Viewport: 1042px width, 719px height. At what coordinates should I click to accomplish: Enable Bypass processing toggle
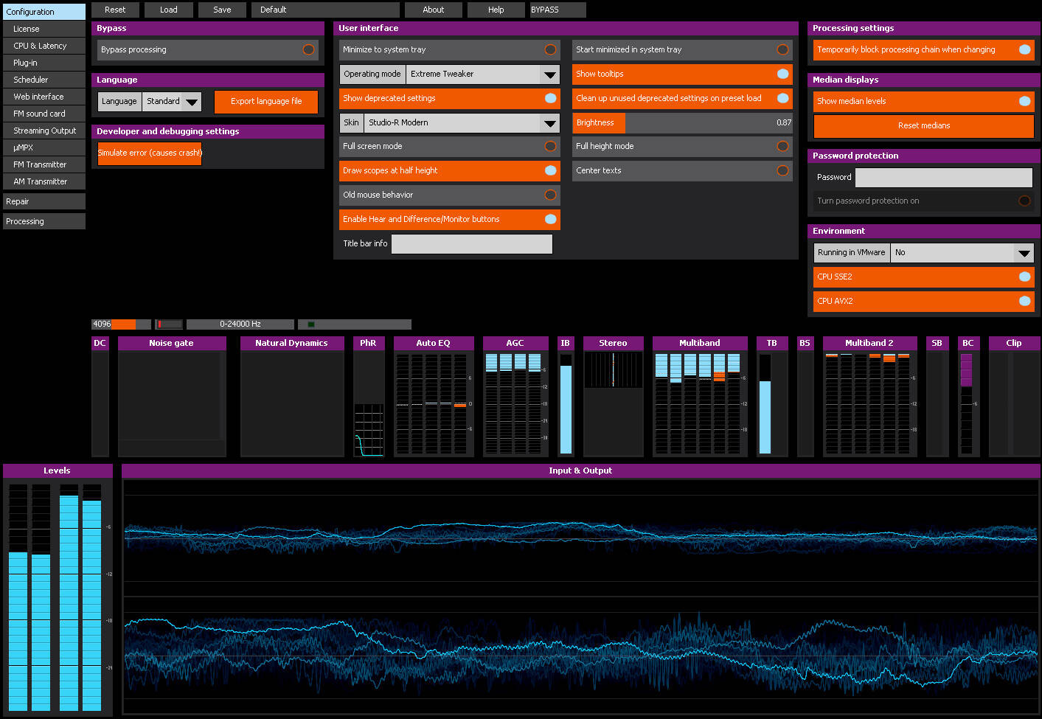(x=208, y=49)
